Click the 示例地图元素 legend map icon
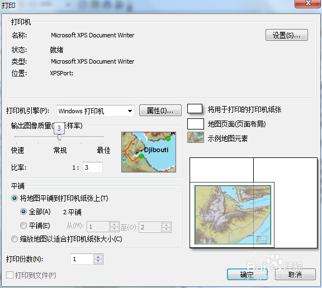322x288 pixels. [196, 137]
